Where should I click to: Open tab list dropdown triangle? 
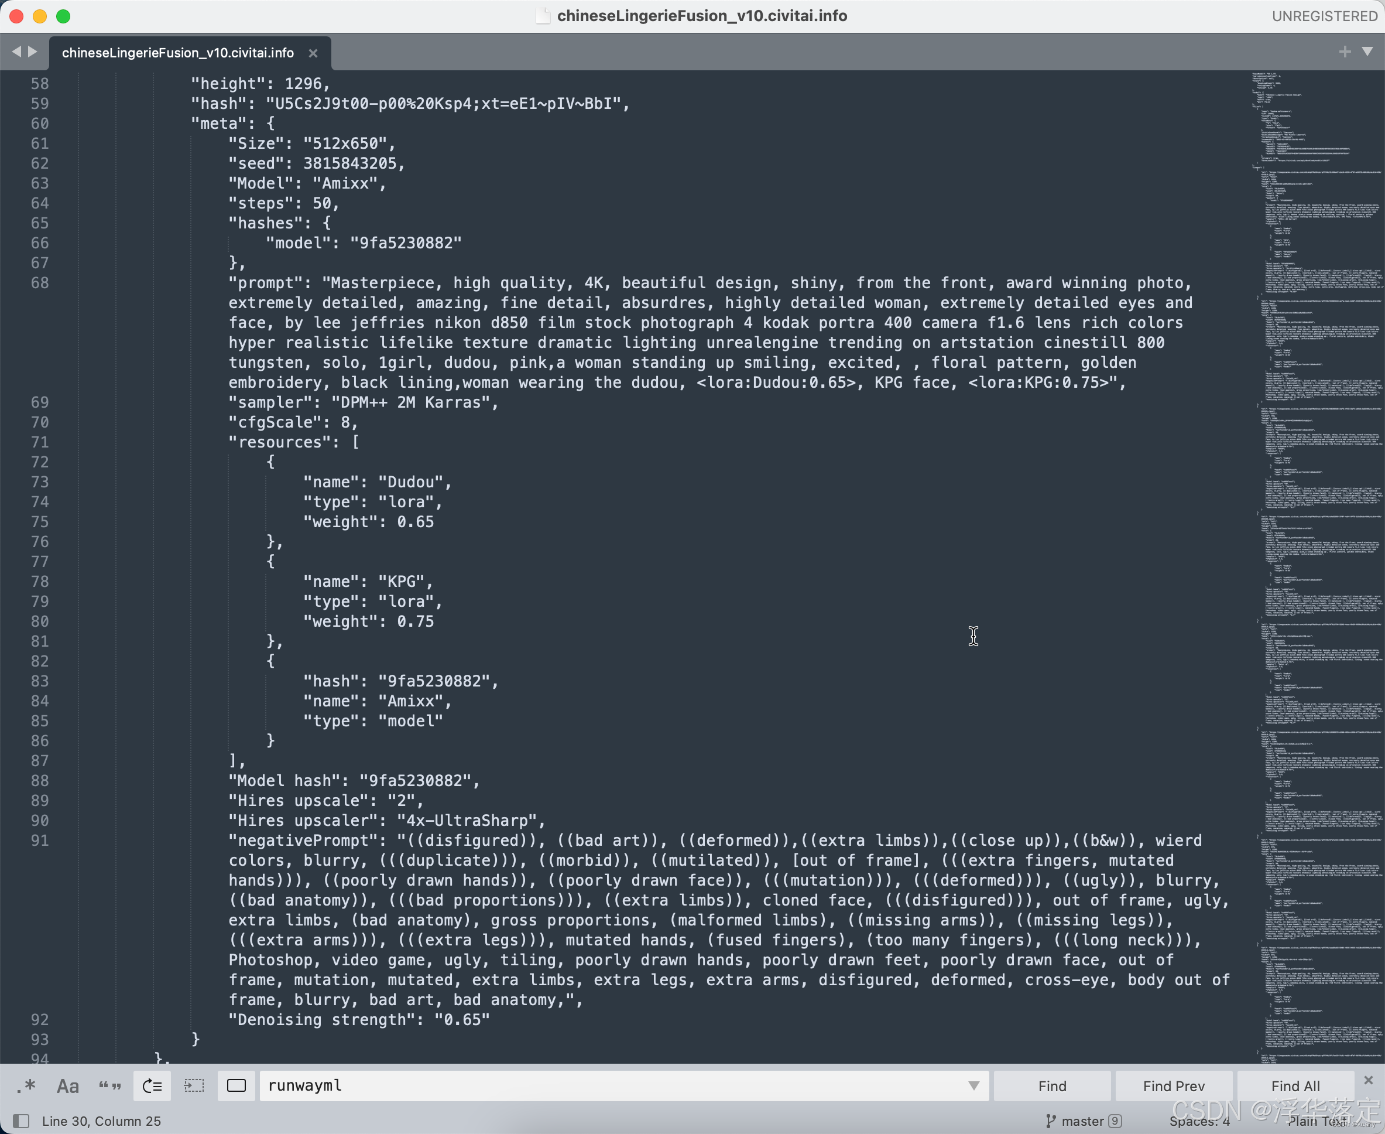[1367, 52]
